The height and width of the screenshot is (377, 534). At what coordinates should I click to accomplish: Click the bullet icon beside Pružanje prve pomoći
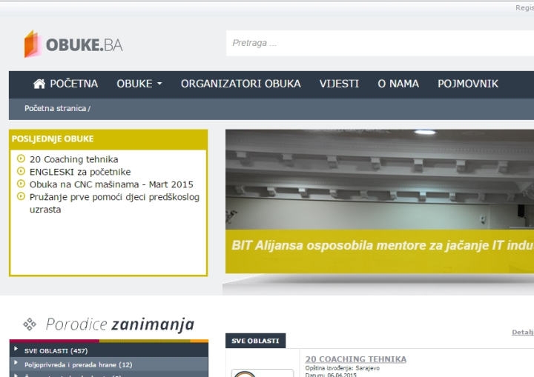pos(21,196)
